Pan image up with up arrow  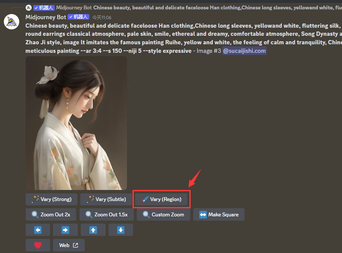93,230
